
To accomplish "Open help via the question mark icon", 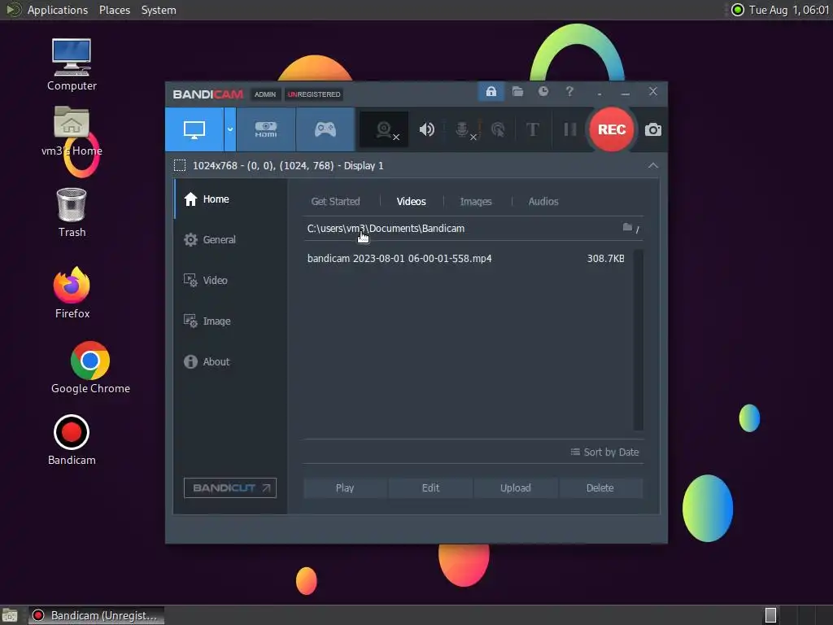I will coord(569,92).
